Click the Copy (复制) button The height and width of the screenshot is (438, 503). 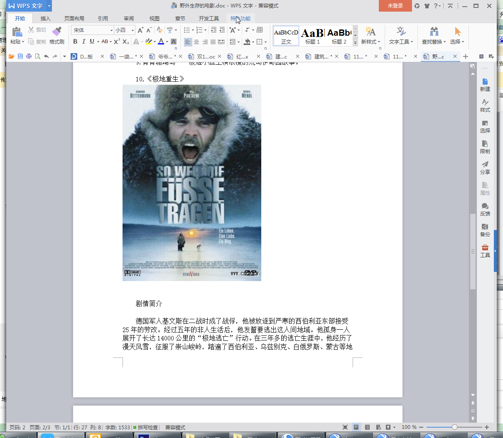pos(37,42)
